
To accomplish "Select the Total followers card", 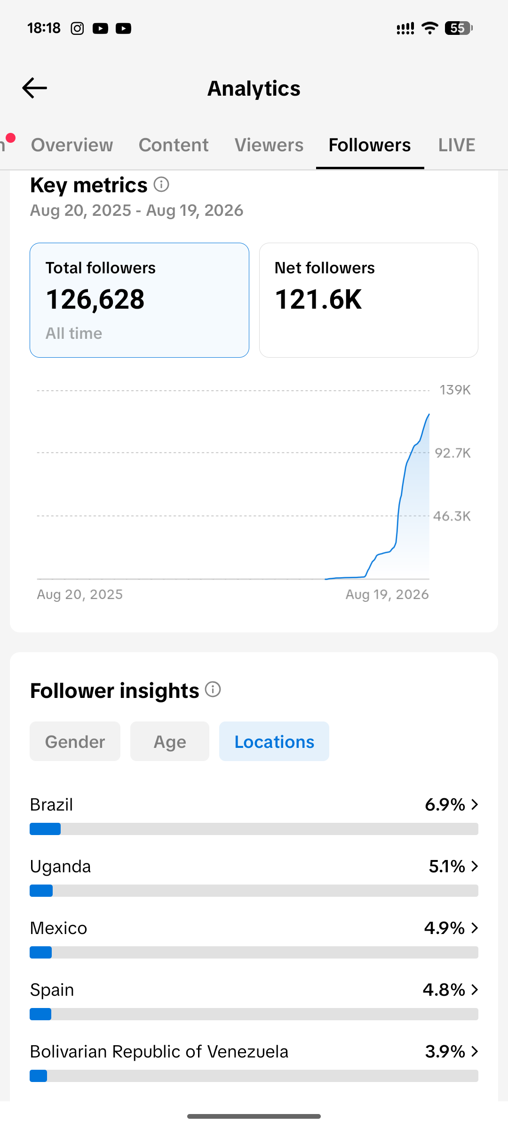I will (x=139, y=300).
